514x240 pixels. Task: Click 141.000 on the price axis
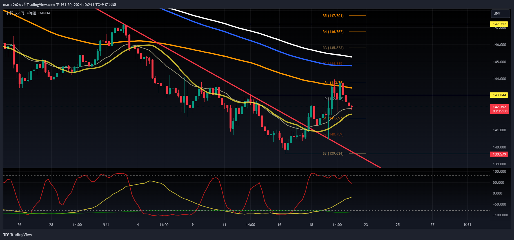click(x=499, y=130)
